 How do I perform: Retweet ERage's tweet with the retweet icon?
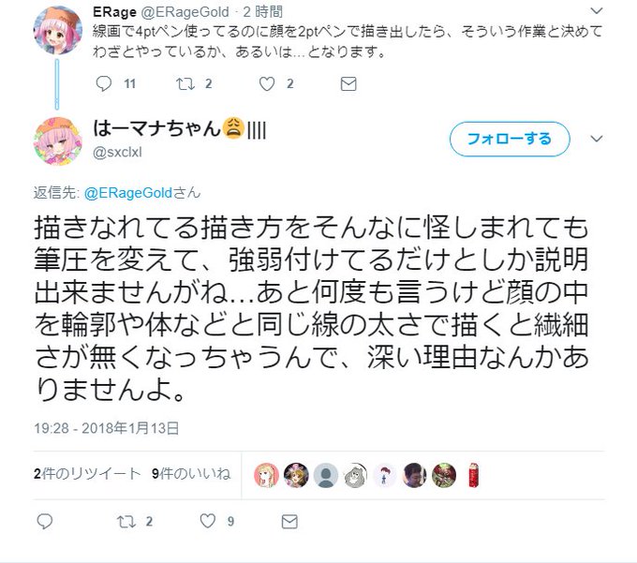185,83
